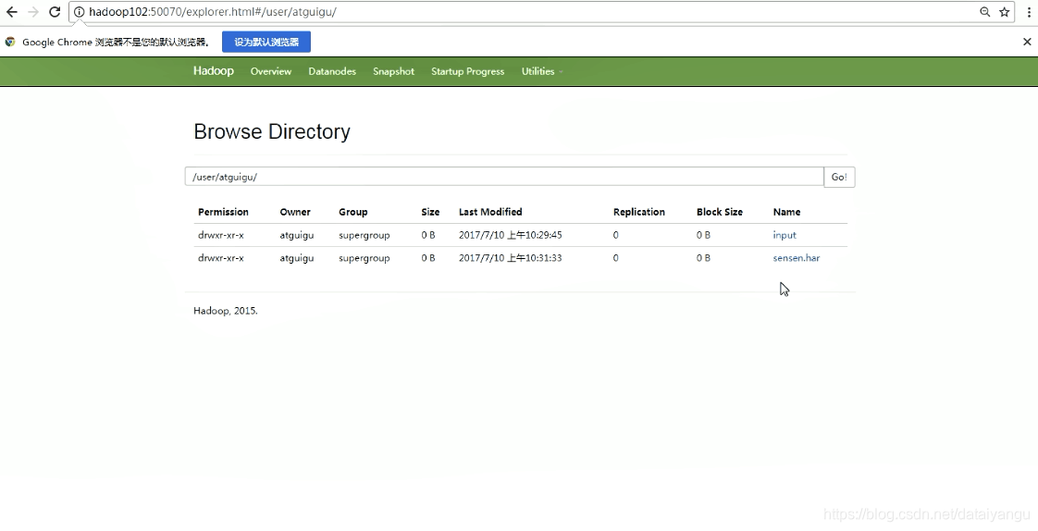Viewport: 1038px width, 531px height.
Task: Click the Permission column header
Action: coord(223,212)
